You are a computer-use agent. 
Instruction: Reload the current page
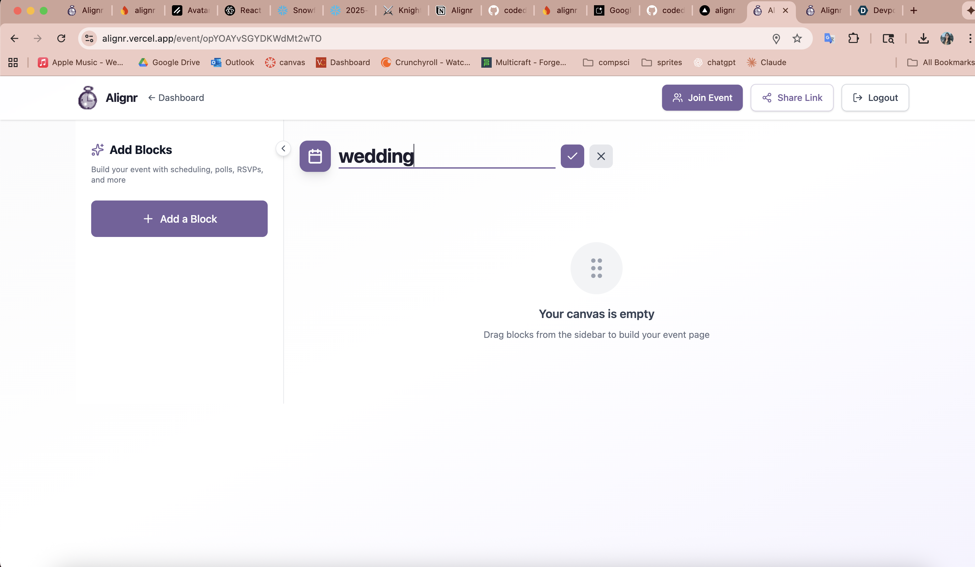click(61, 38)
